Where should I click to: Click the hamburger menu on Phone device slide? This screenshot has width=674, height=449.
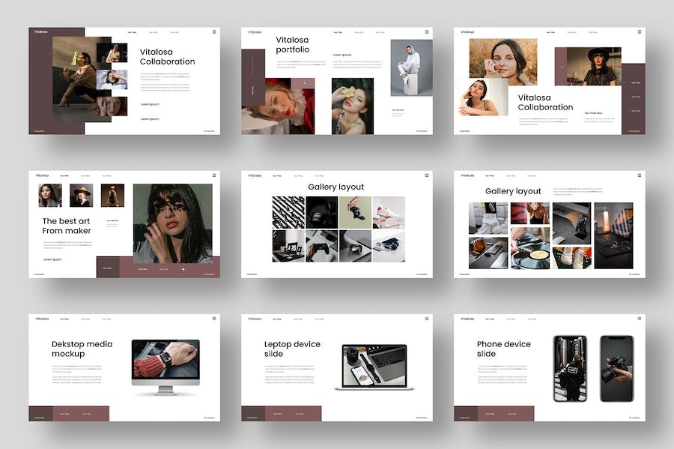pos(640,319)
